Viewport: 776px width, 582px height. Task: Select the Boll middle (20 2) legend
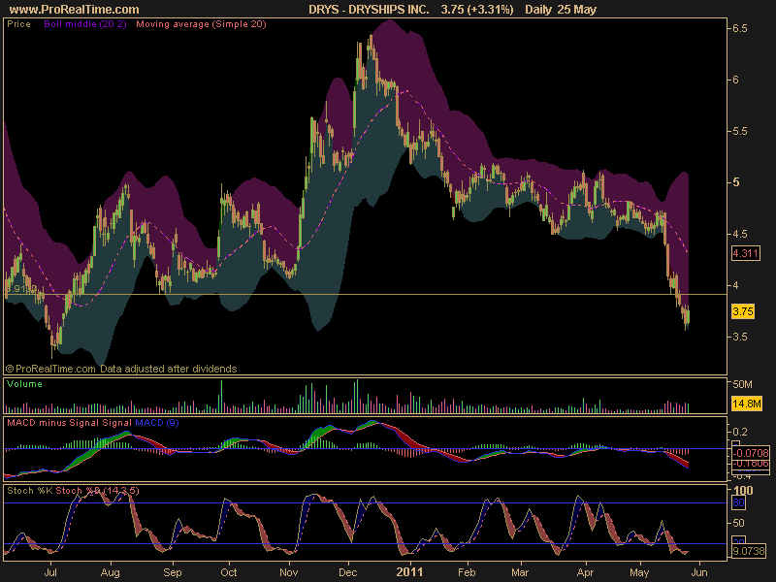pyautogui.click(x=85, y=23)
